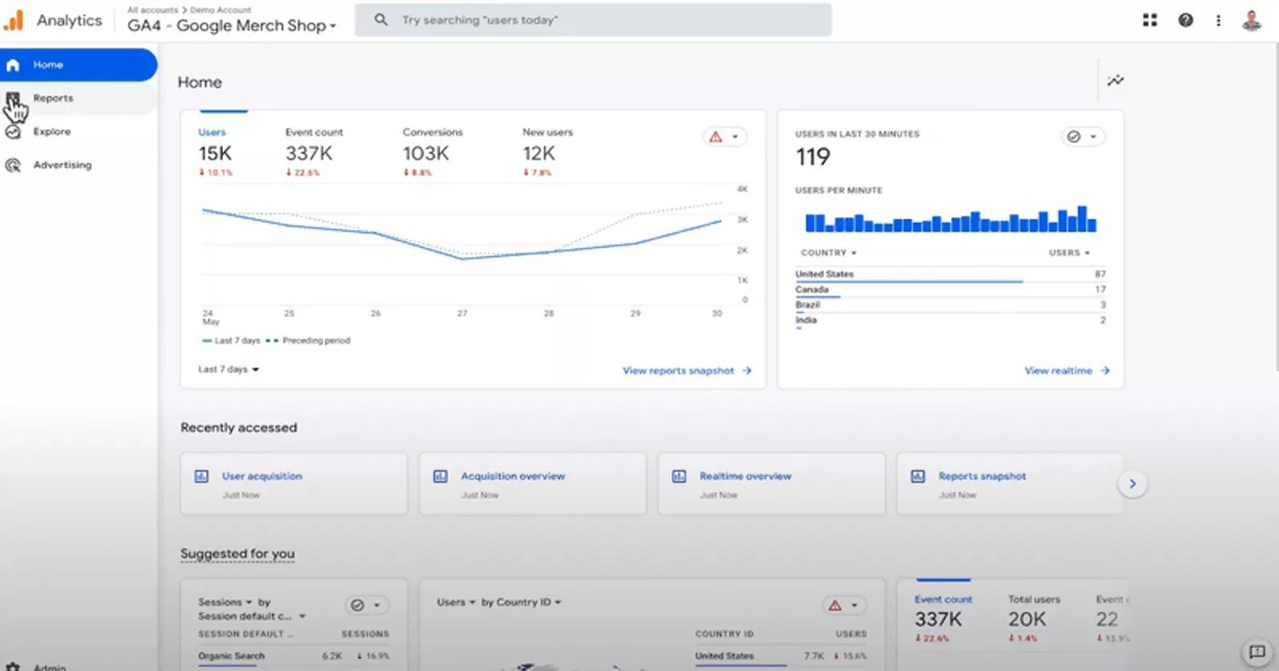1279x671 pixels.
Task: Open the error warning indicator on the metrics card
Action: coord(718,136)
